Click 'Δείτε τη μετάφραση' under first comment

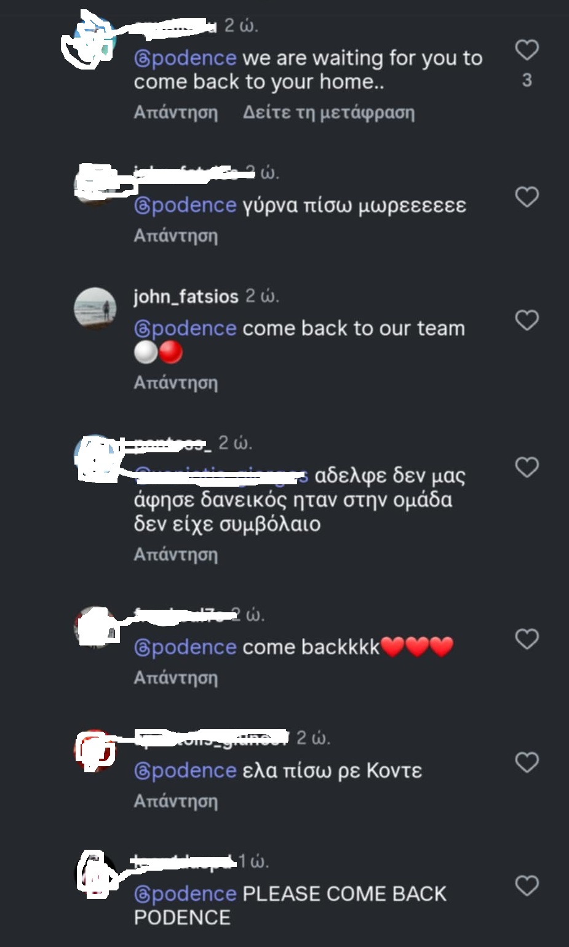pyautogui.click(x=328, y=113)
